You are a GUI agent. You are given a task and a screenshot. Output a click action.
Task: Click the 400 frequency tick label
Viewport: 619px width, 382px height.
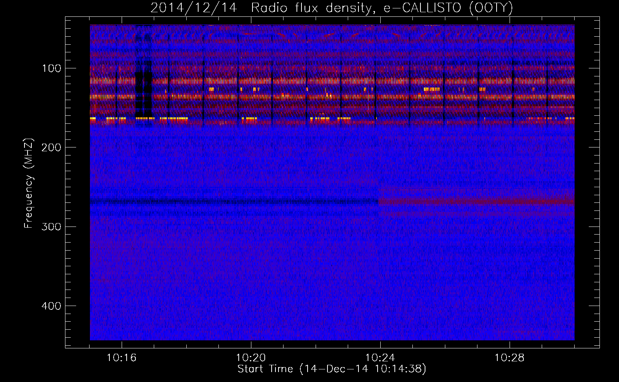point(51,306)
